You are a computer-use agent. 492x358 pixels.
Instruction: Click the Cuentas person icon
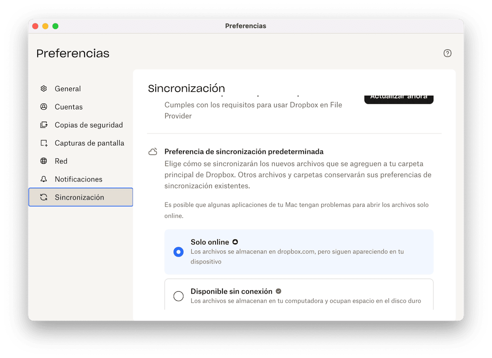[x=44, y=107]
